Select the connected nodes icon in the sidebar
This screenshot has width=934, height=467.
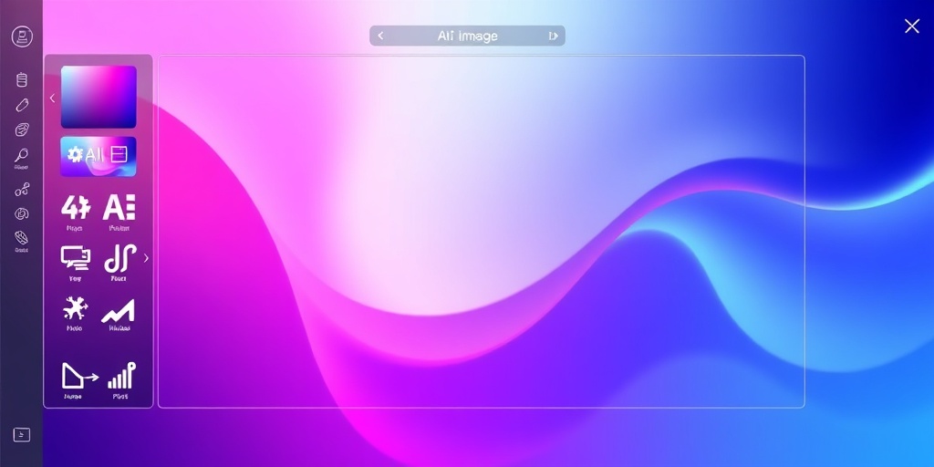[x=22, y=190]
